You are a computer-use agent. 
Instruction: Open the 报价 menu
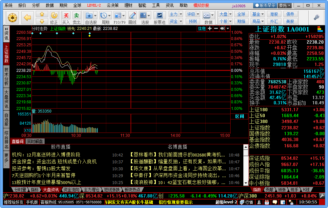(x=22, y=6)
